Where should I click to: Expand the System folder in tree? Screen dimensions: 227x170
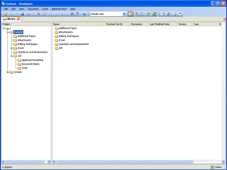point(8,72)
